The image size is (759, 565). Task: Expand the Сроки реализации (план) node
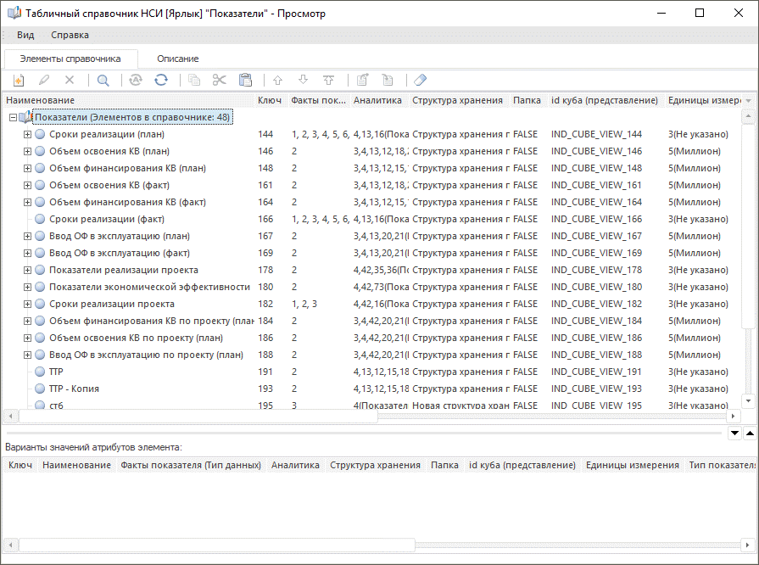point(27,134)
